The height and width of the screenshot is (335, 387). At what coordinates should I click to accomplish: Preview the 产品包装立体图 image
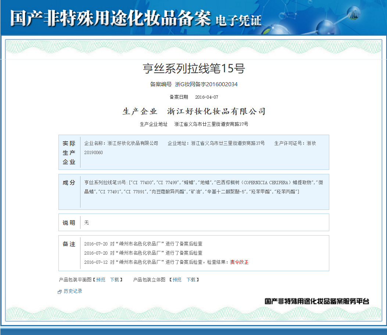tap(177, 280)
